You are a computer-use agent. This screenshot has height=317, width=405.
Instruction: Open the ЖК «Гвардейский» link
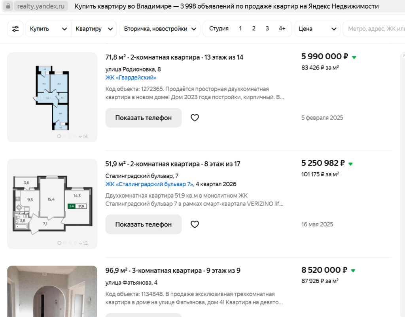131,77
